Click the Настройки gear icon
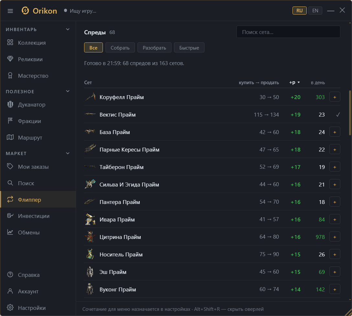 click(x=10, y=308)
